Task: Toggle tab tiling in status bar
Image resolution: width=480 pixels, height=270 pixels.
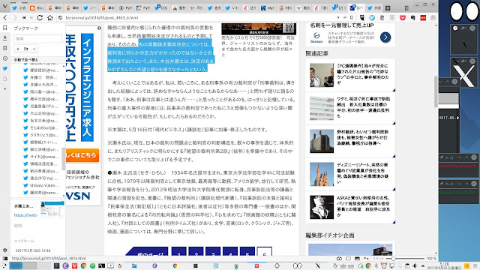Action: coord(348,259)
